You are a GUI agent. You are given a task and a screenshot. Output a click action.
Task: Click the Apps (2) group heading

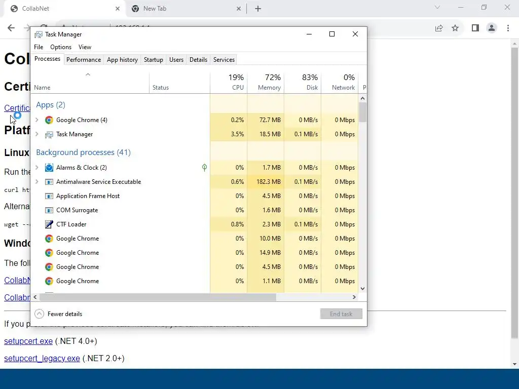(51, 105)
